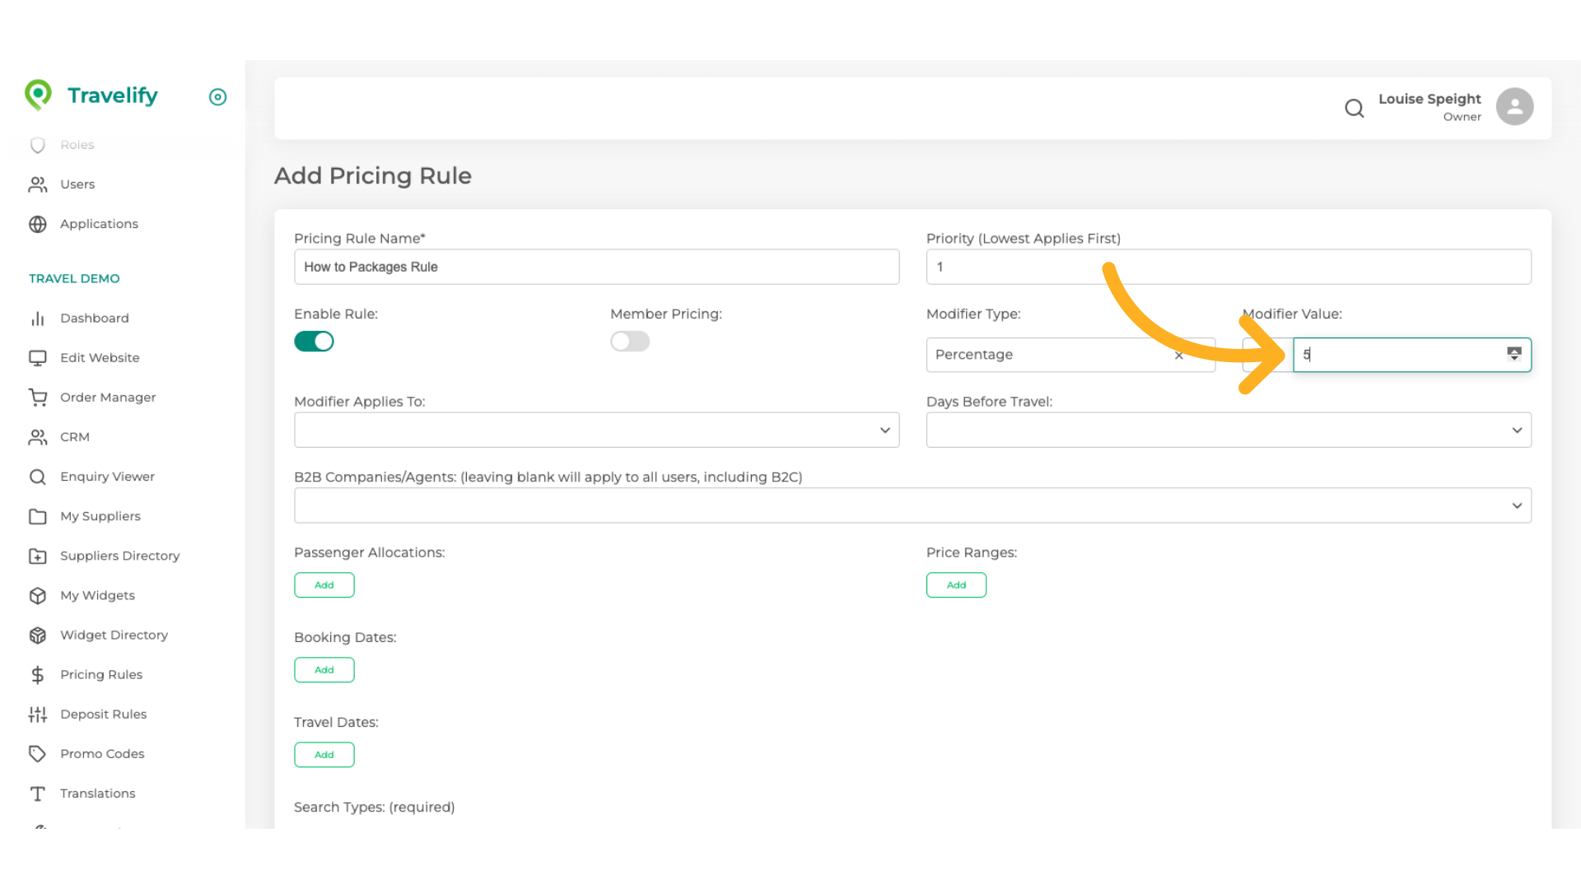Screen dimensions: 1581x889
Task: Open Dashboard in the sidebar
Action: pos(94,319)
